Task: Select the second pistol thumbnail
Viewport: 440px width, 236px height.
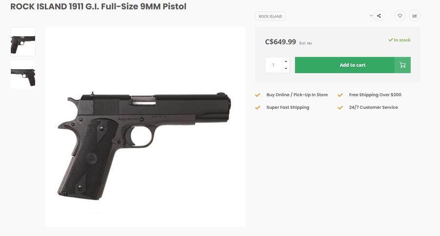Action: pos(23,74)
